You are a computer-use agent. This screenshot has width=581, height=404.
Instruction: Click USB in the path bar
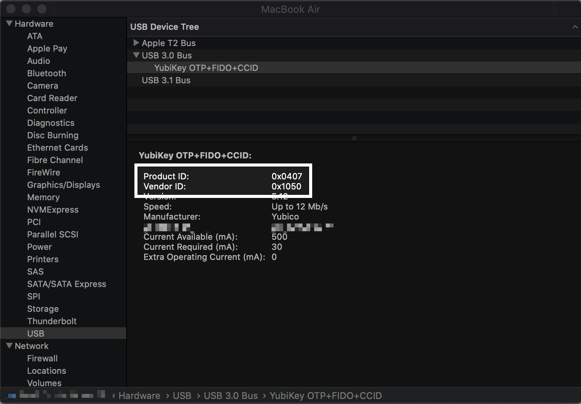182,395
